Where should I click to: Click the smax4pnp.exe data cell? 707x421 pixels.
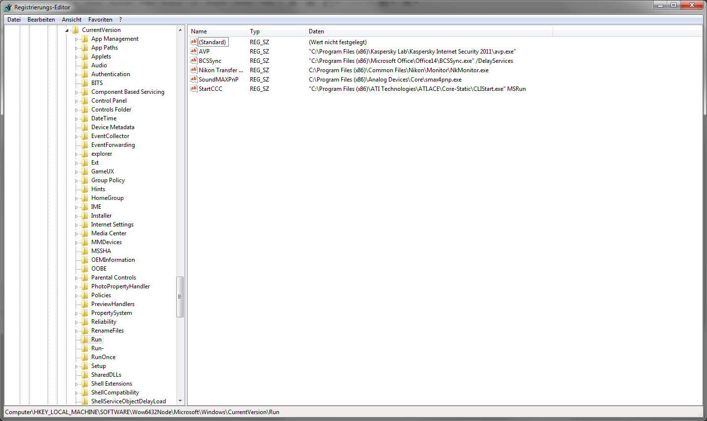point(385,79)
